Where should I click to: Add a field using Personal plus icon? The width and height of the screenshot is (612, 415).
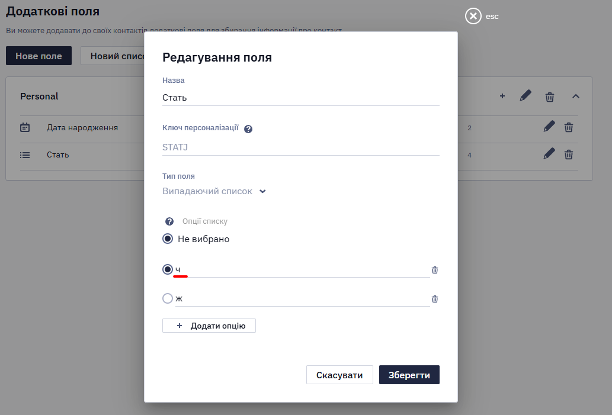point(502,96)
